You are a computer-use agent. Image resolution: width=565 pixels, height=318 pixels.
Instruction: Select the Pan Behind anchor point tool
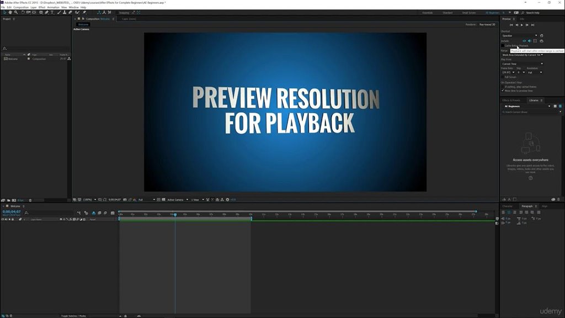click(34, 12)
